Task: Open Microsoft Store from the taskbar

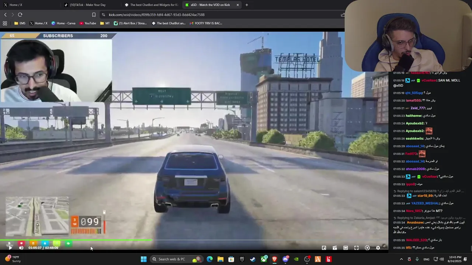Action: (231, 259)
